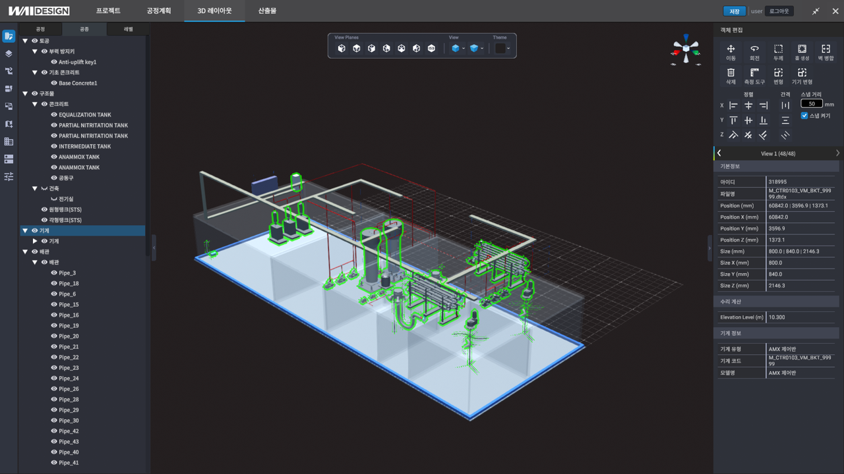Viewport: 844px width, 474px height.
Task: Click the first View Planes cube icon
Action: click(x=342, y=48)
